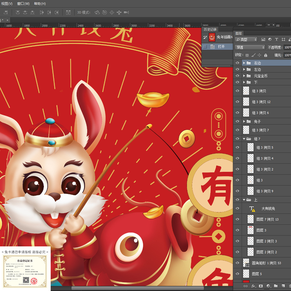The width and height of the screenshot is (291, 291).
Task: Click the distribute horizontal centers icon
Action: pos(49,12)
